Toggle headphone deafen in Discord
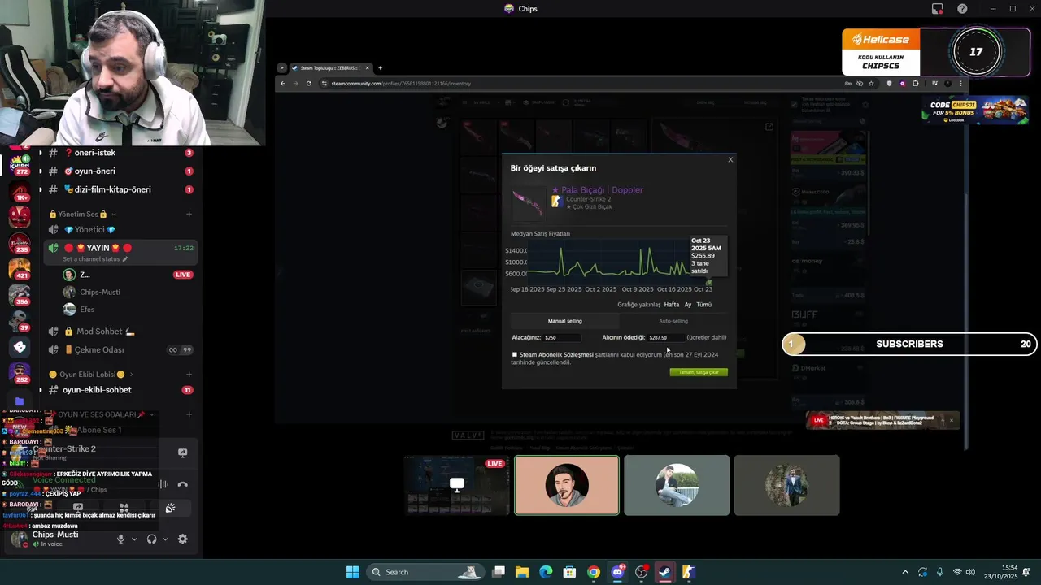Image resolution: width=1041 pixels, height=585 pixels. [151, 539]
